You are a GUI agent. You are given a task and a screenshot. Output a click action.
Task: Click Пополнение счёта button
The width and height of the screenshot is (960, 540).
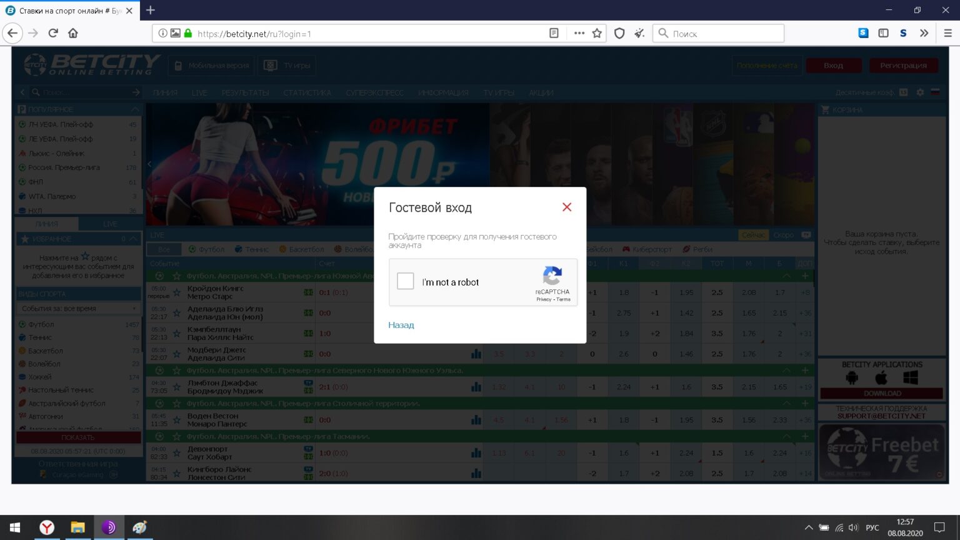[767, 65]
